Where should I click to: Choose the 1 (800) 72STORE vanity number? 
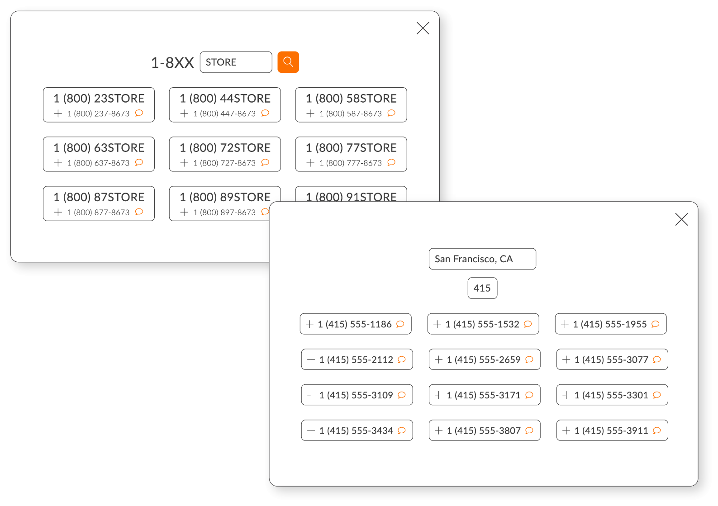coord(224,148)
